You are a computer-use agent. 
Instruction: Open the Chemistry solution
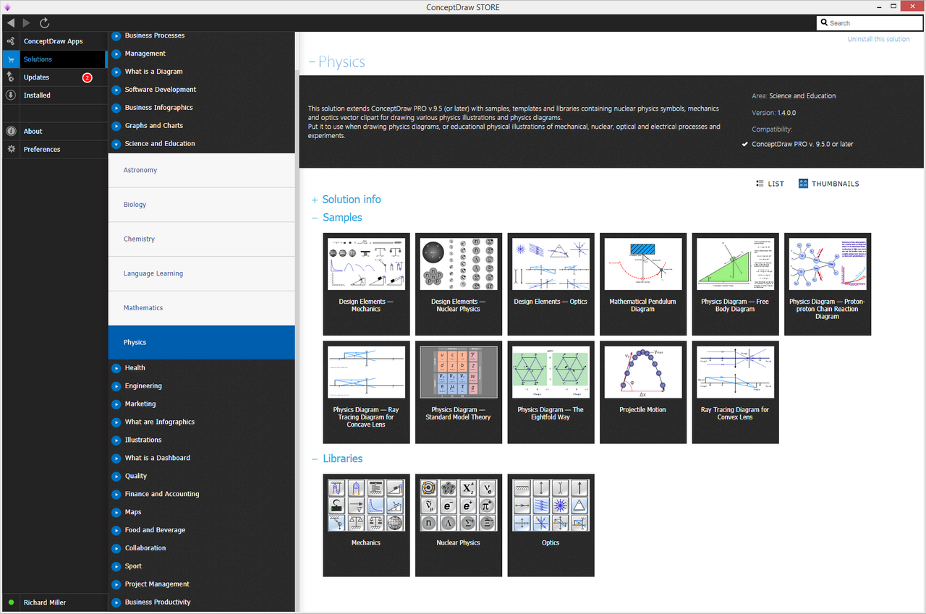202,239
